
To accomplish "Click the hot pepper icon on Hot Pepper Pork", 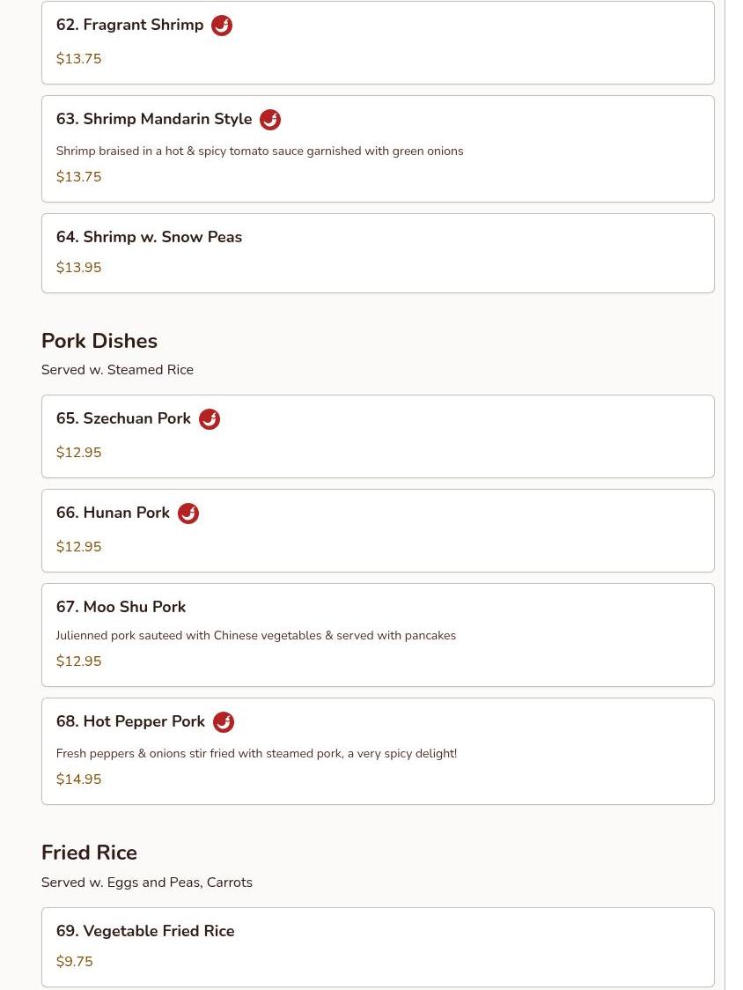I will click(224, 722).
